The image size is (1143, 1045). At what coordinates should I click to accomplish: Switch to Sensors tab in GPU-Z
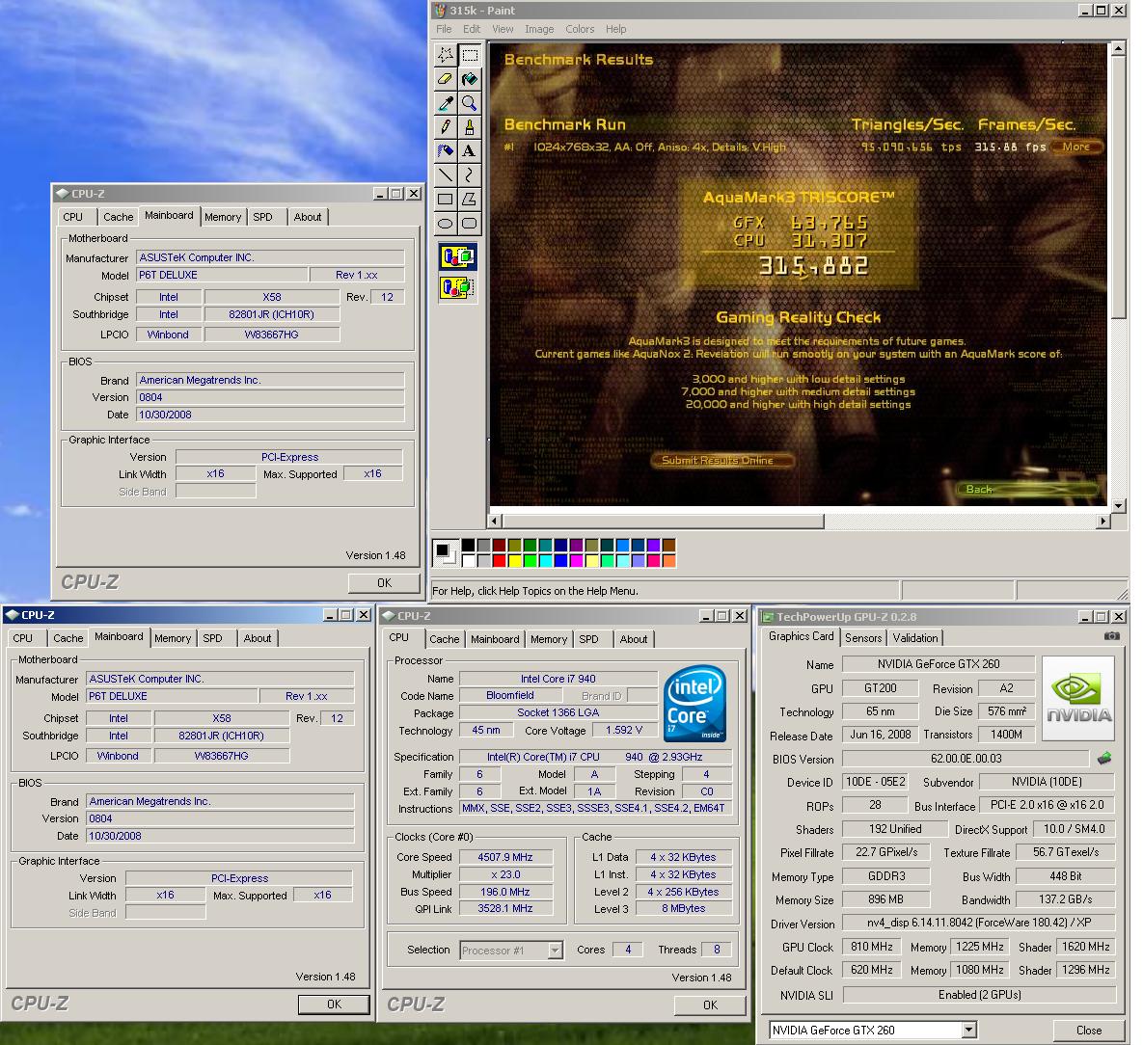863,637
